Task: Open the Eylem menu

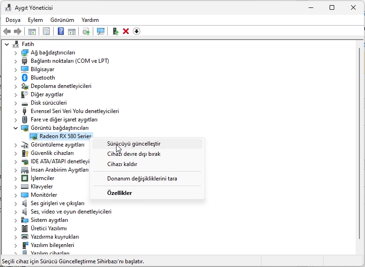Action: tap(35, 20)
